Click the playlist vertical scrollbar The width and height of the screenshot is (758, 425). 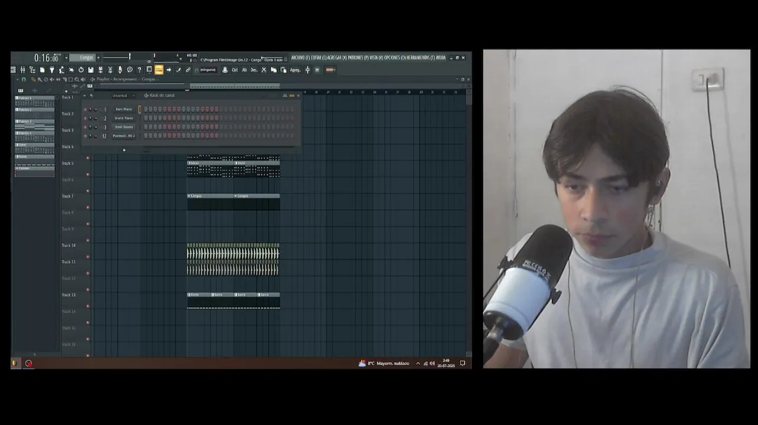469,97
